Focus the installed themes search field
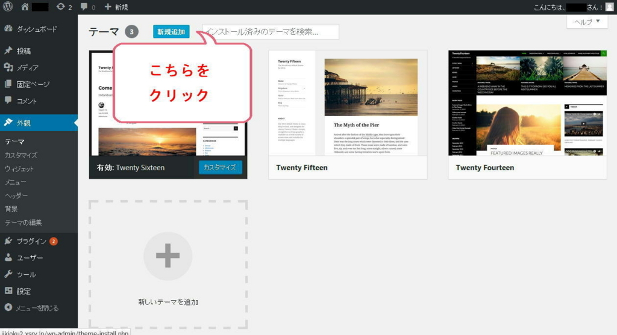This screenshot has height=335, width=617. 271,32
